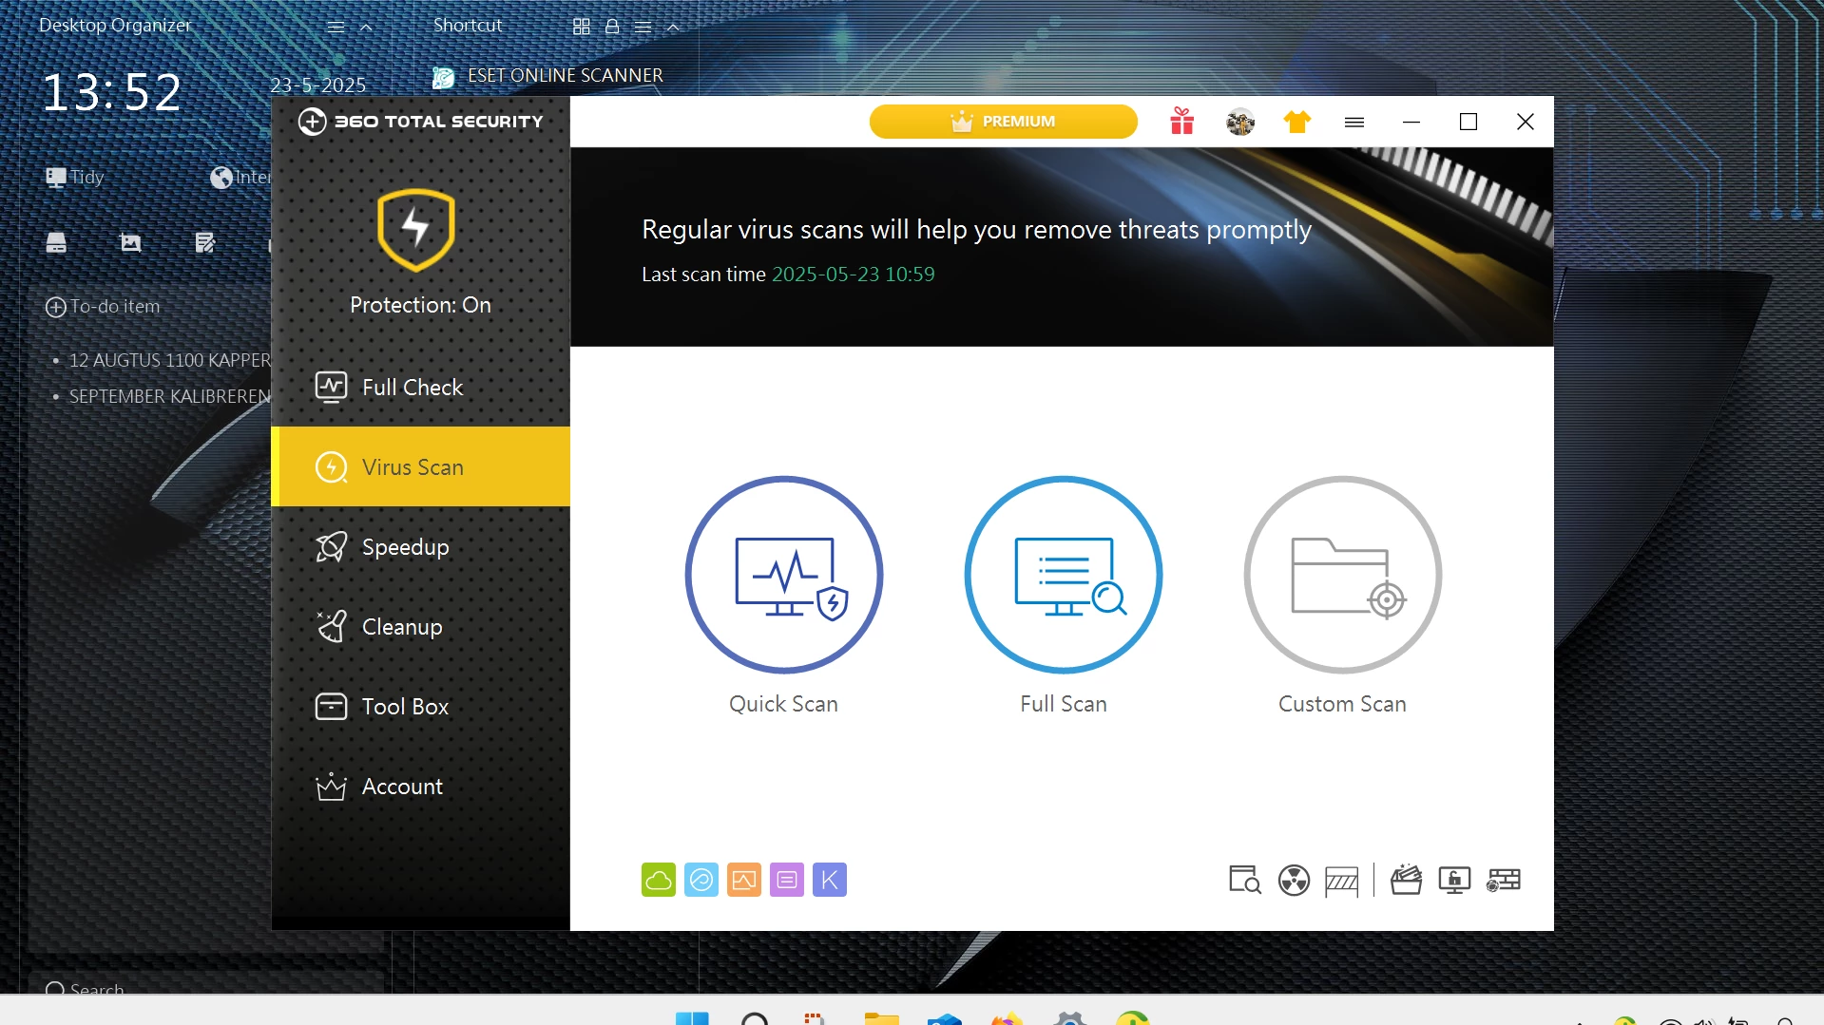The width and height of the screenshot is (1824, 1025).
Task: Open the Shortcut panel menu lines icon
Action: [643, 27]
